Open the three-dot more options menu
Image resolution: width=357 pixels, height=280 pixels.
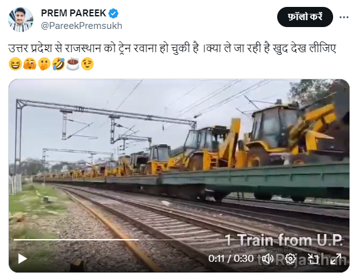(x=344, y=17)
